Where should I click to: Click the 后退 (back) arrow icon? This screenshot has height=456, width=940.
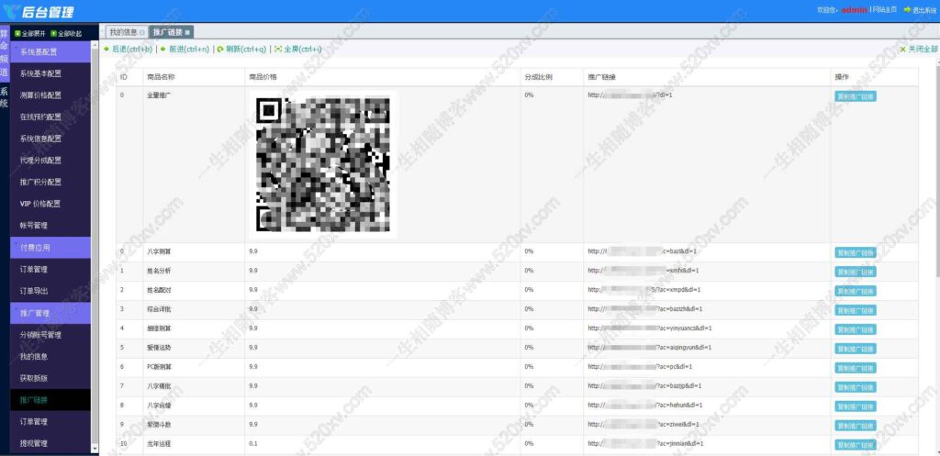107,50
